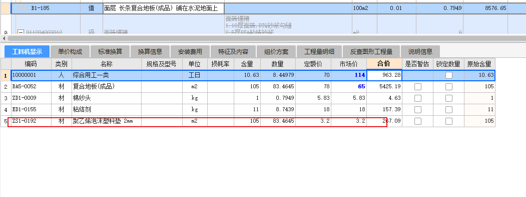Open the 单价构成 tab
Image resolution: width=526 pixels, height=197 pixels.
(70, 52)
